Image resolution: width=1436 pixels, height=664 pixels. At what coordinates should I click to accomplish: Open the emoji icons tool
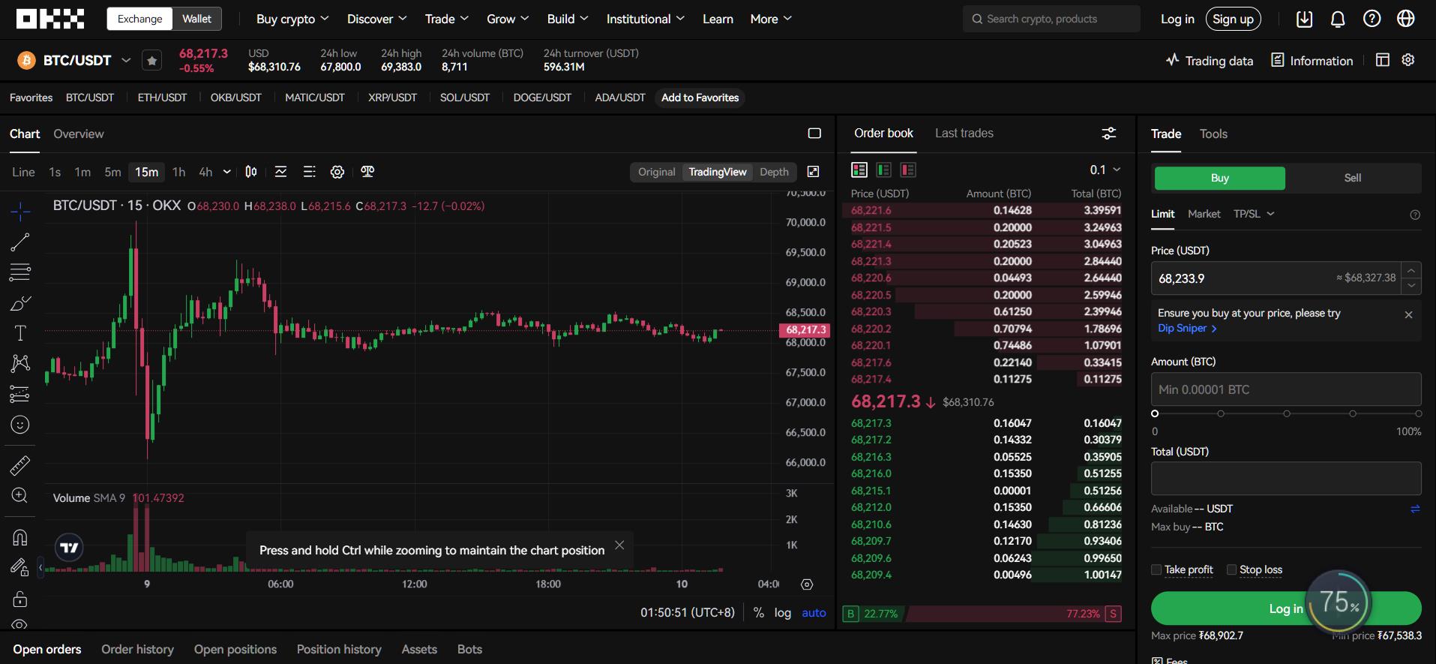[20, 425]
